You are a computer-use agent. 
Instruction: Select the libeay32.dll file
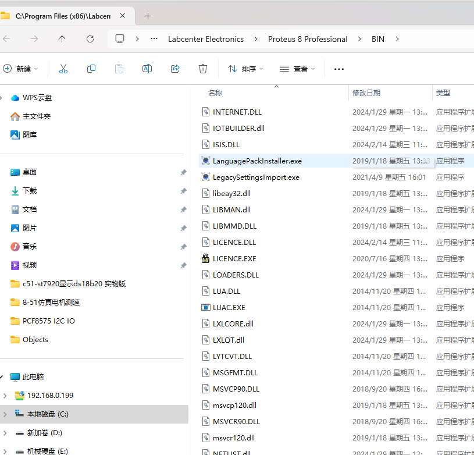pos(231,194)
